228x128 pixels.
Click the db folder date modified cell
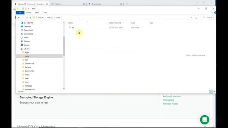(116, 28)
